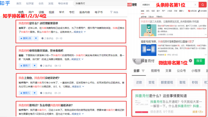Downvote the answer dated 01-31
The height and width of the screenshot is (117, 208).
point(35,93)
